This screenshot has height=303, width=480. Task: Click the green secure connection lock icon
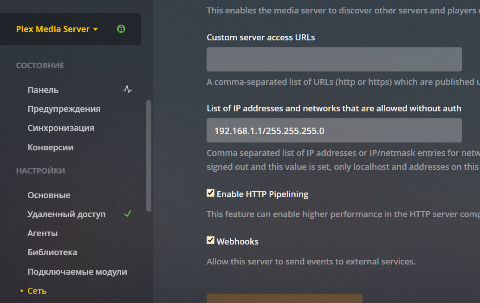click(121, 29)
